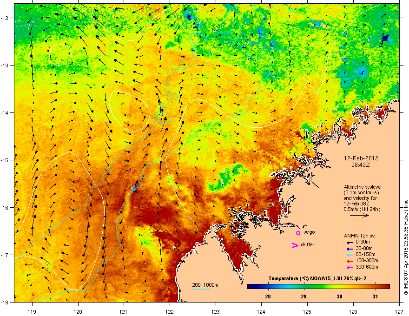The image size is (409, 316).
Task: Click the longitude axis label 125
Action: point(307,311)
